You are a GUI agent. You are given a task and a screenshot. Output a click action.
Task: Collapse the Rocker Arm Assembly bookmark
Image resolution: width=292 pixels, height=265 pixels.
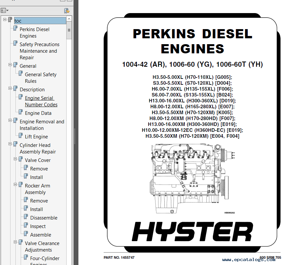pyautogui.click(x=15, y=185)
